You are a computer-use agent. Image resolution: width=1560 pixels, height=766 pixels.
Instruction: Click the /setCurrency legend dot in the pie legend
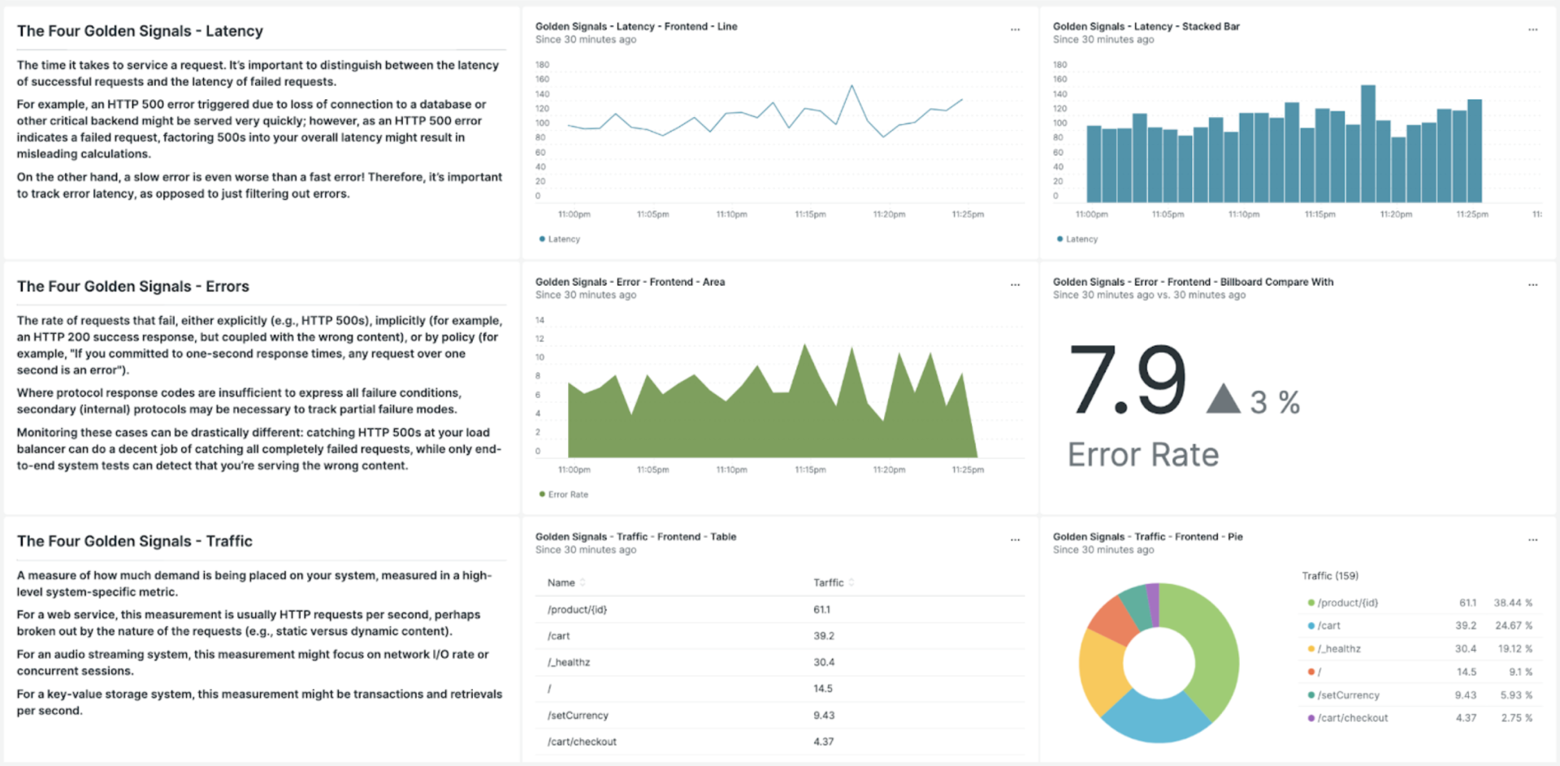click(x=1311, y=695)
